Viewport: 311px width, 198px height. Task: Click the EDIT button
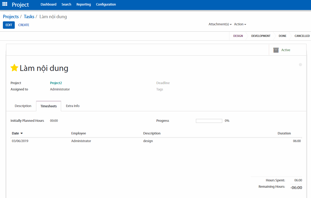(9, 25)
